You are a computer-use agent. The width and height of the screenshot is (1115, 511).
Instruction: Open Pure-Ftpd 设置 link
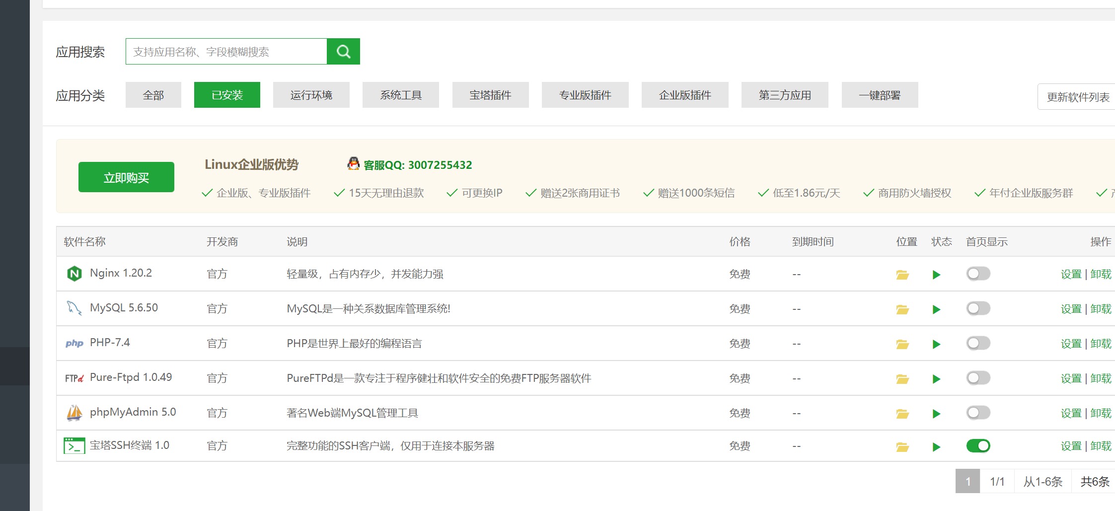pos(1071,378)
